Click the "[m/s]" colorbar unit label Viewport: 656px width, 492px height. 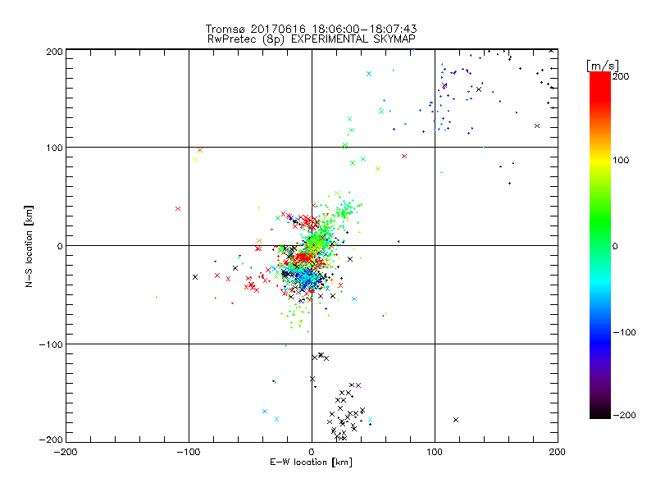pos(603,66)
